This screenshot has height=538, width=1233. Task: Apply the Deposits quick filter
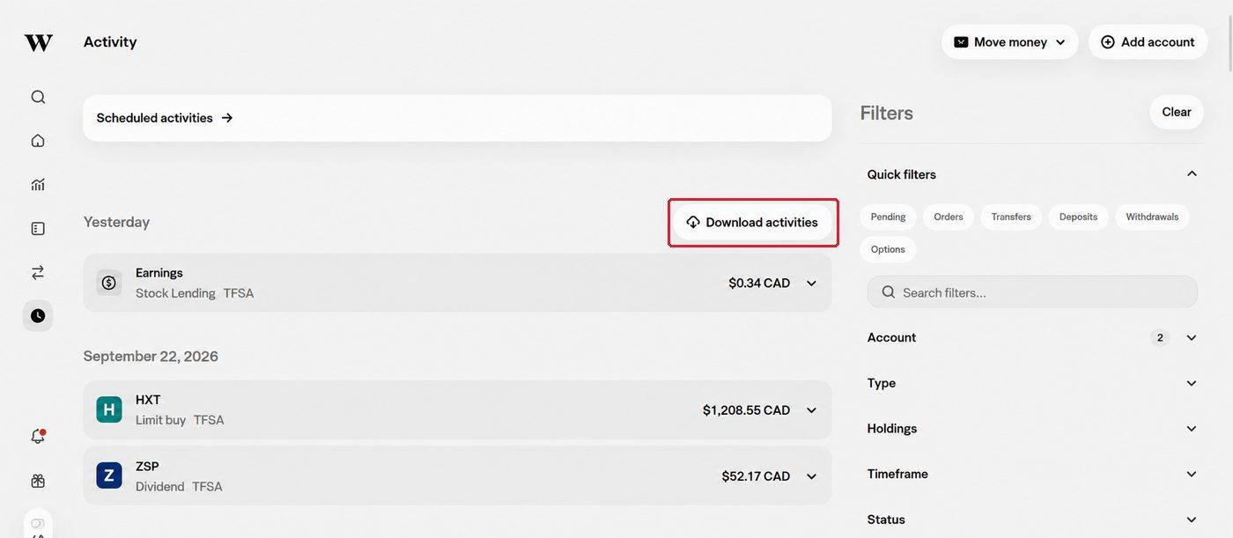click(x=1078, y=217)
